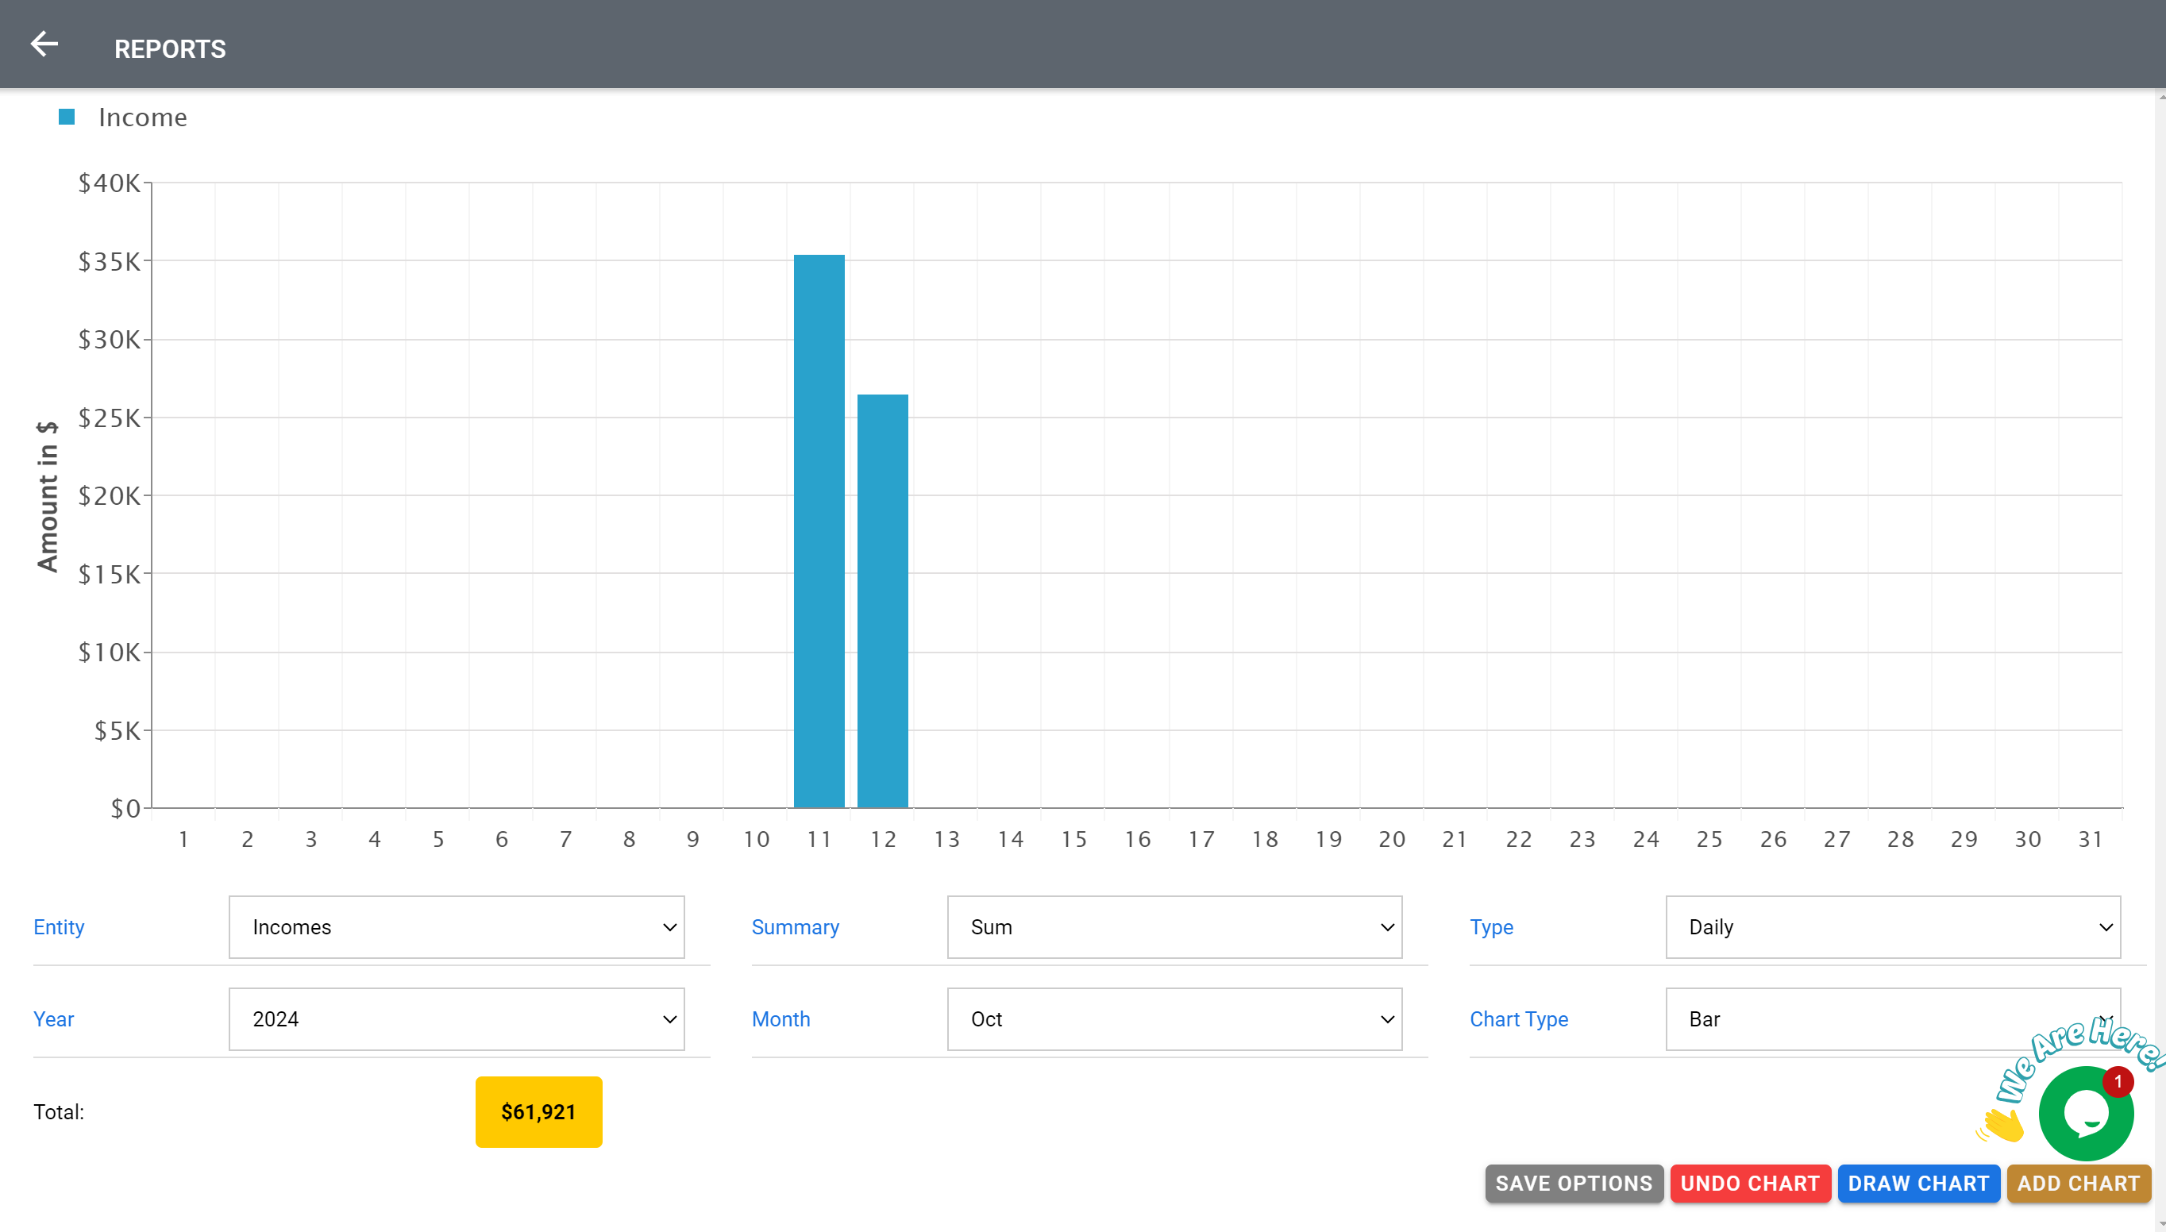Viewport: 2166px width, 1232px height.
Task: Click the Total amount $61,921 label
Action: coord(538,1111)
